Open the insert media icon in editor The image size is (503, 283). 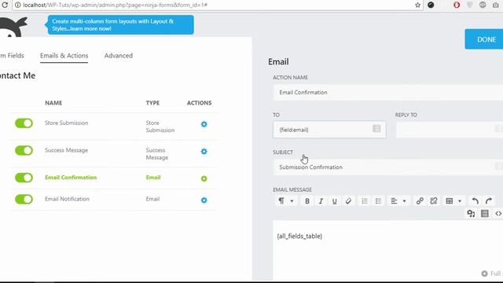tap(471, 213)
